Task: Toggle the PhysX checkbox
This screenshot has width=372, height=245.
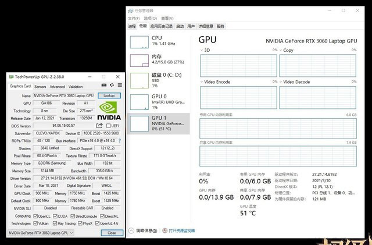Action: pos(80,223)
